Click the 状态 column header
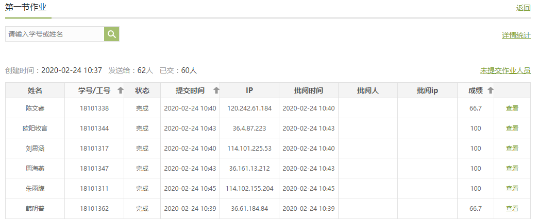The height and width of the screenshot is (219, 538). click(x=142, y=90)
